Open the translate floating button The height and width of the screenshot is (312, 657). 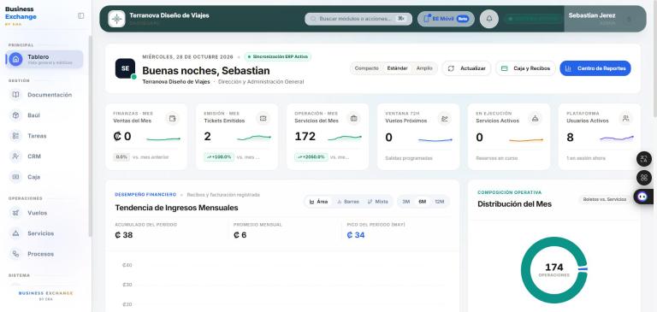click(644, 159)
